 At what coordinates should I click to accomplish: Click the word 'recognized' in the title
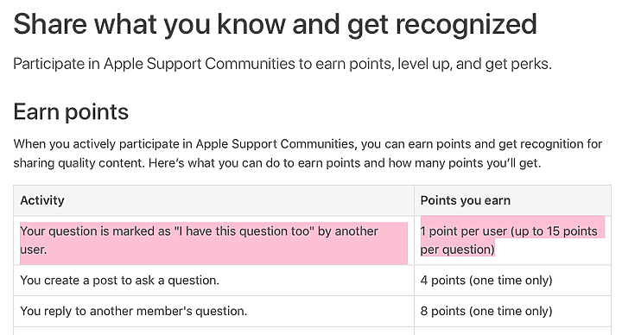[x=466, y=24]
